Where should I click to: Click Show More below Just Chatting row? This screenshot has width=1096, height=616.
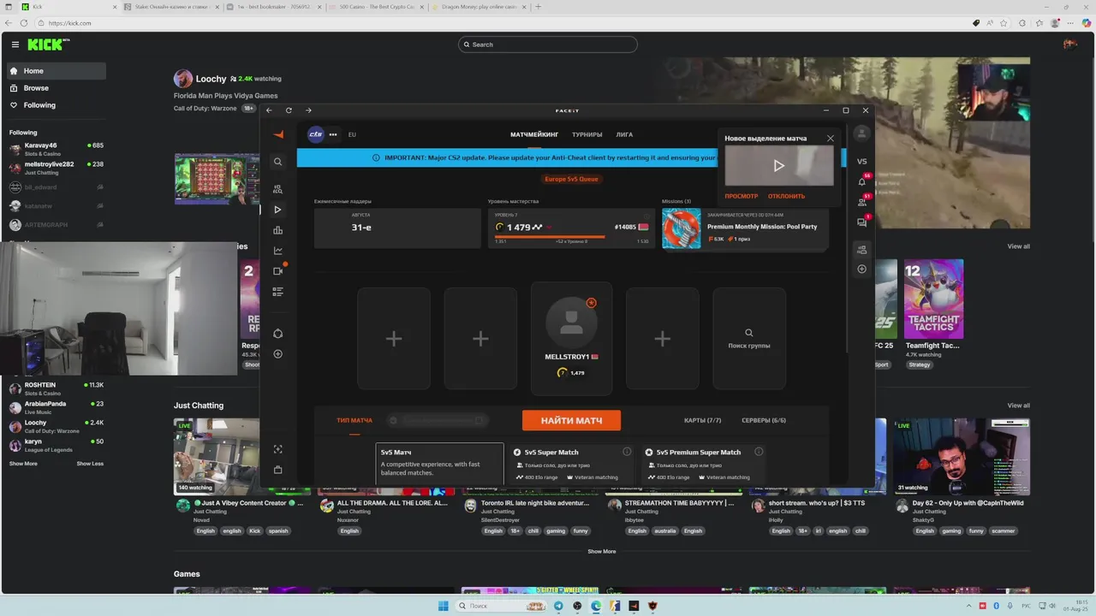tap(601, 552)
